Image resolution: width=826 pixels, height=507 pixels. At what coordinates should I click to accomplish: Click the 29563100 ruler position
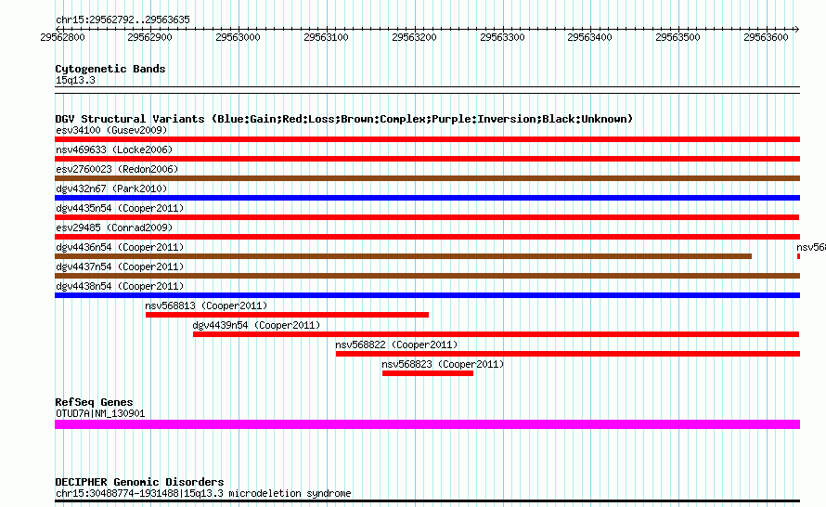click(x=326, y=37)
